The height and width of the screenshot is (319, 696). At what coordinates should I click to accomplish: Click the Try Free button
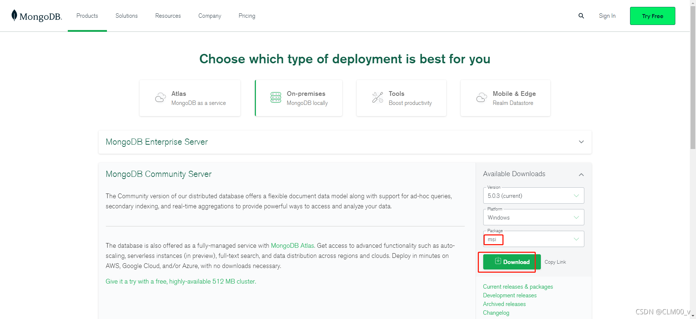click(652, 16)
